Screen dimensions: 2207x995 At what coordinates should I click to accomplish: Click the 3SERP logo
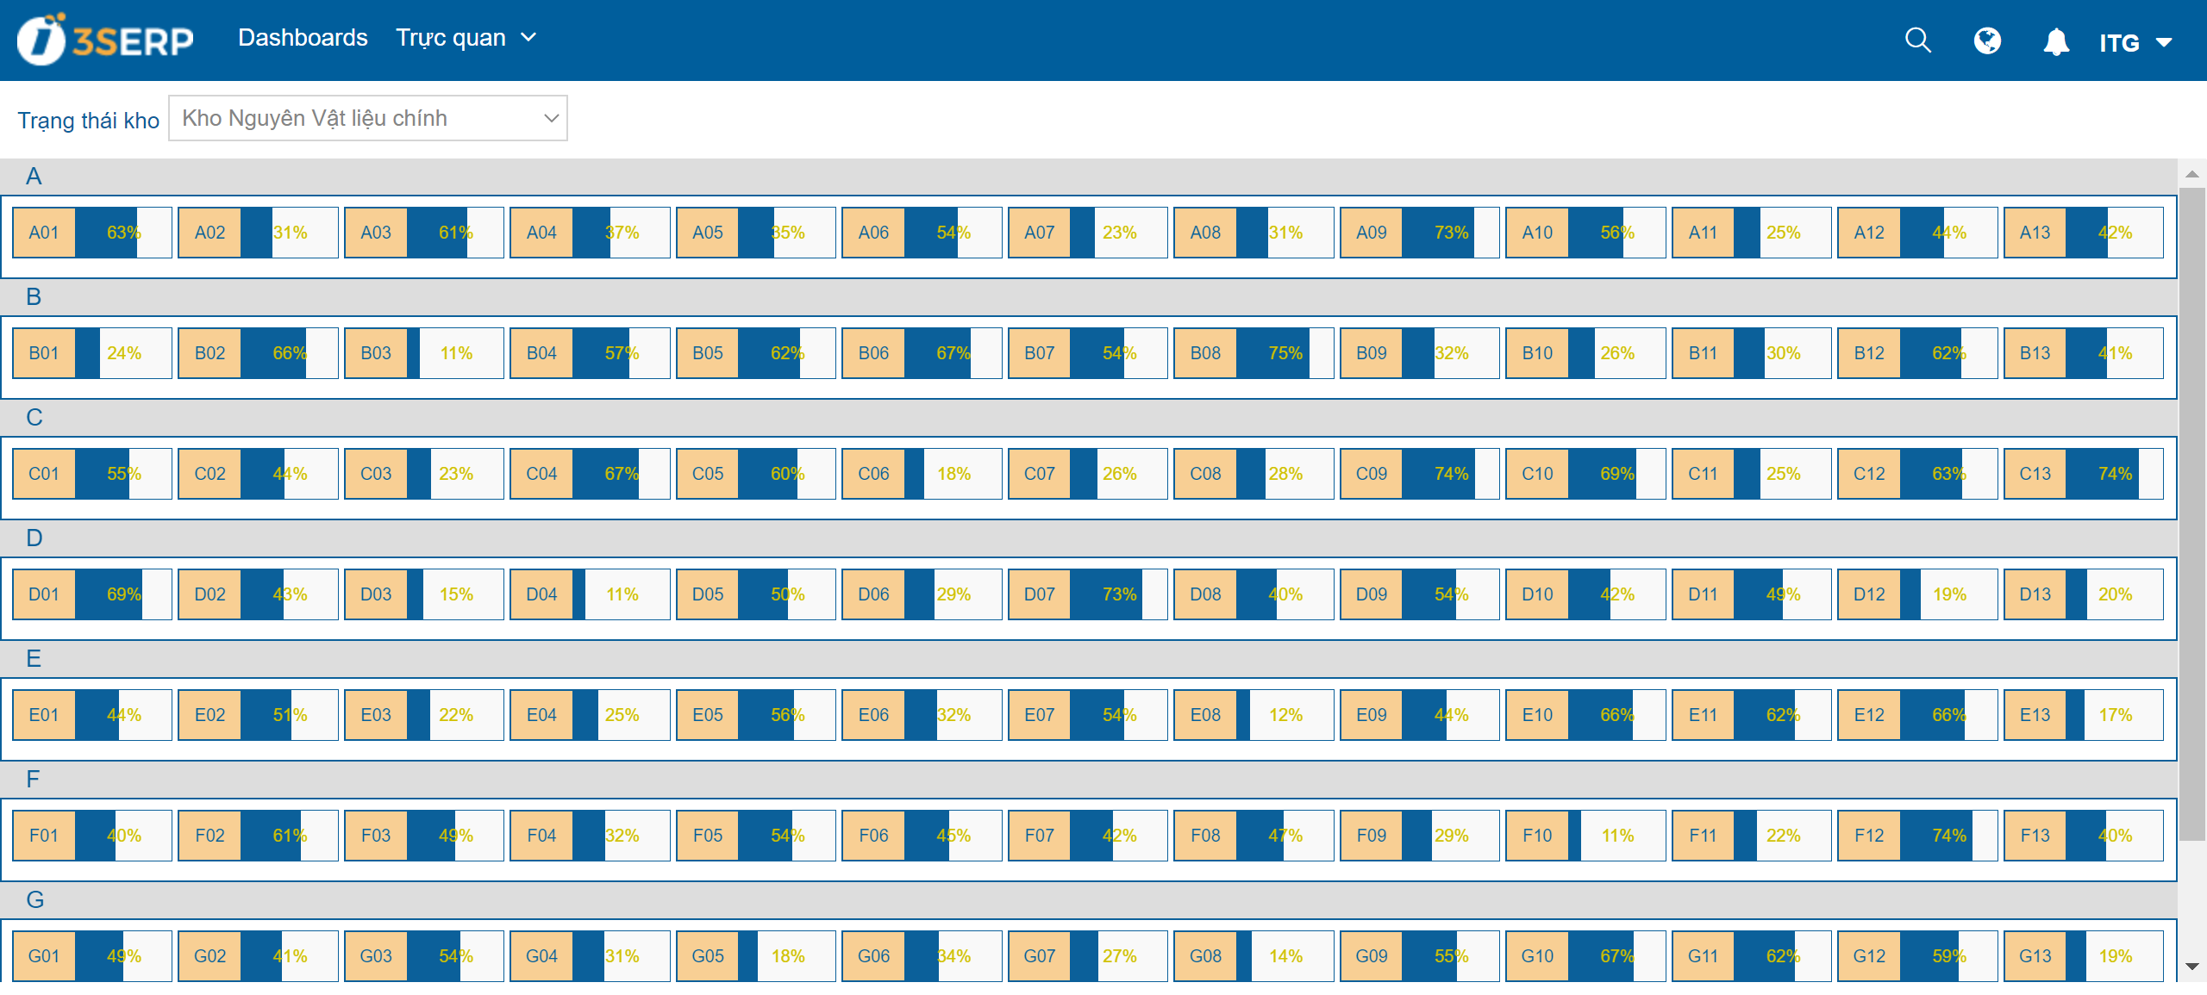tap(105, 40)
